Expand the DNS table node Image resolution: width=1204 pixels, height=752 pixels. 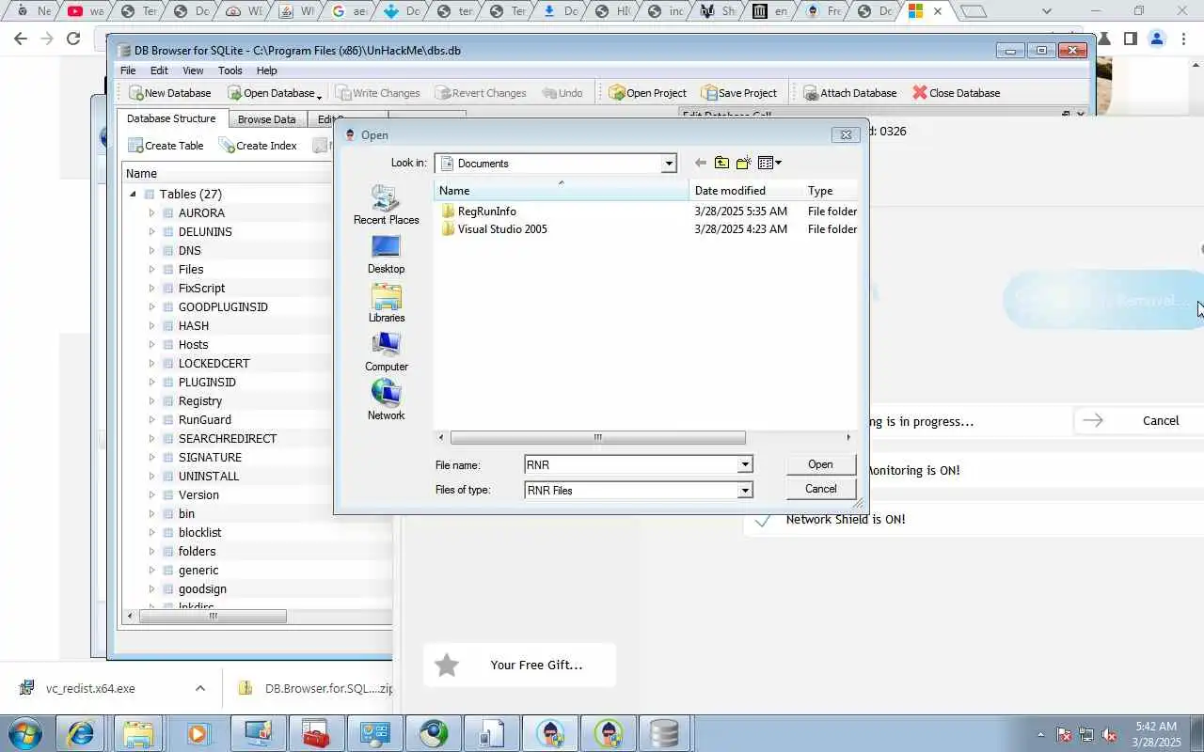pyautogui.click(x=151, y=250)
